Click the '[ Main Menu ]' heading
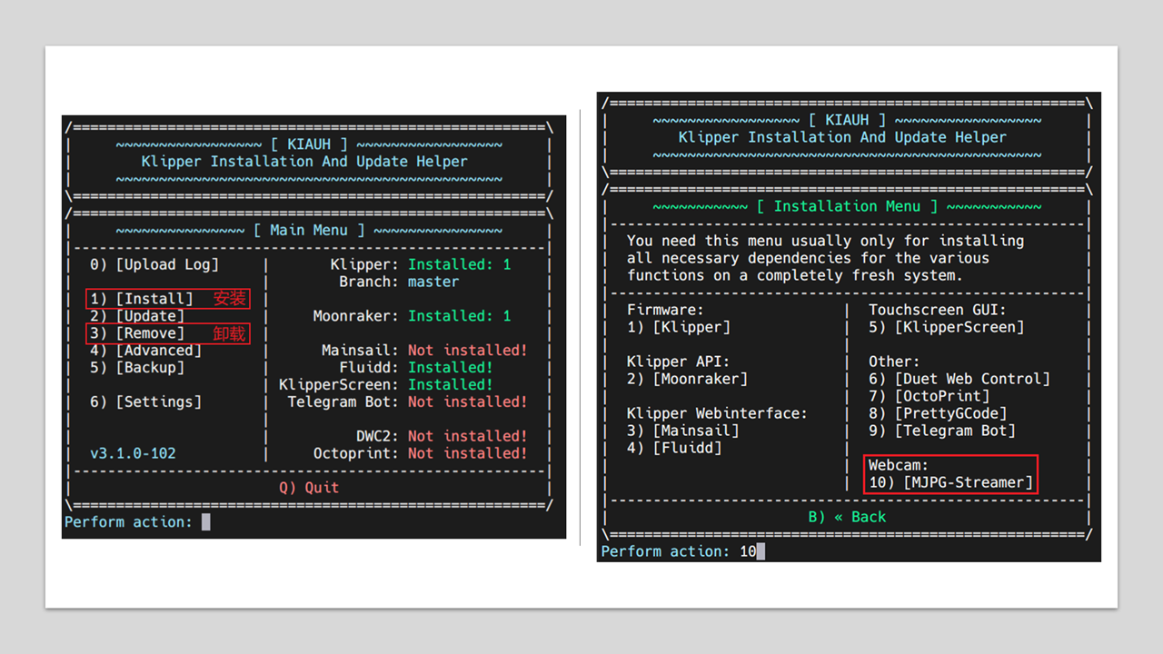The image size is (1163, 654). 309,230
